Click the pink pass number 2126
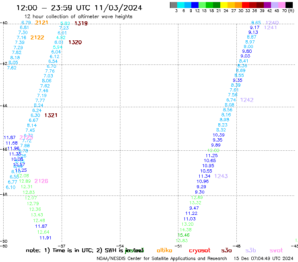Screen dimensions: 298x262 (x=41, y=181)
